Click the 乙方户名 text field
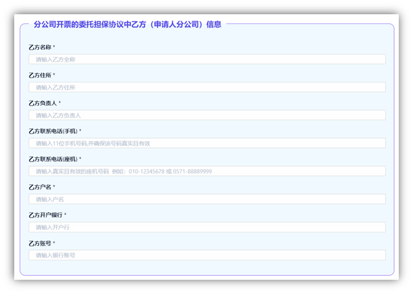Image resolution: width=413 pixels, height=294 pixels. tap(207, 199)
